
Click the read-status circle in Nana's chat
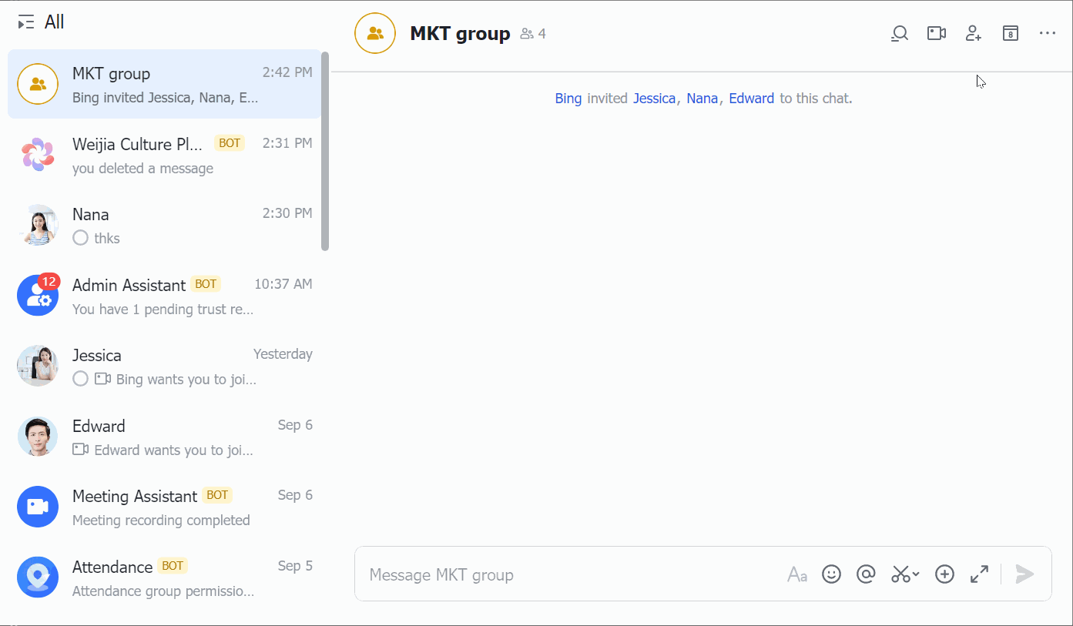[x=80, y=238]
